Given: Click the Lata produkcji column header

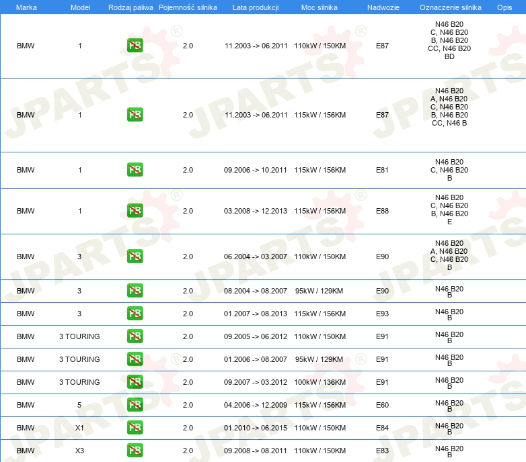Looking at the screenshot, I should [x=256, y=7].
